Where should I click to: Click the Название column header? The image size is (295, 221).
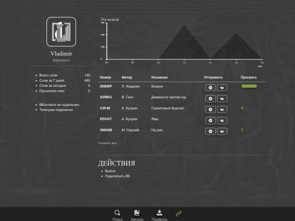coord(160,77)
